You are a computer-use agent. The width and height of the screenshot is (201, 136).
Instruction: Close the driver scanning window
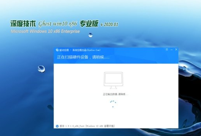pyautogui.click(x=176, y=49)
